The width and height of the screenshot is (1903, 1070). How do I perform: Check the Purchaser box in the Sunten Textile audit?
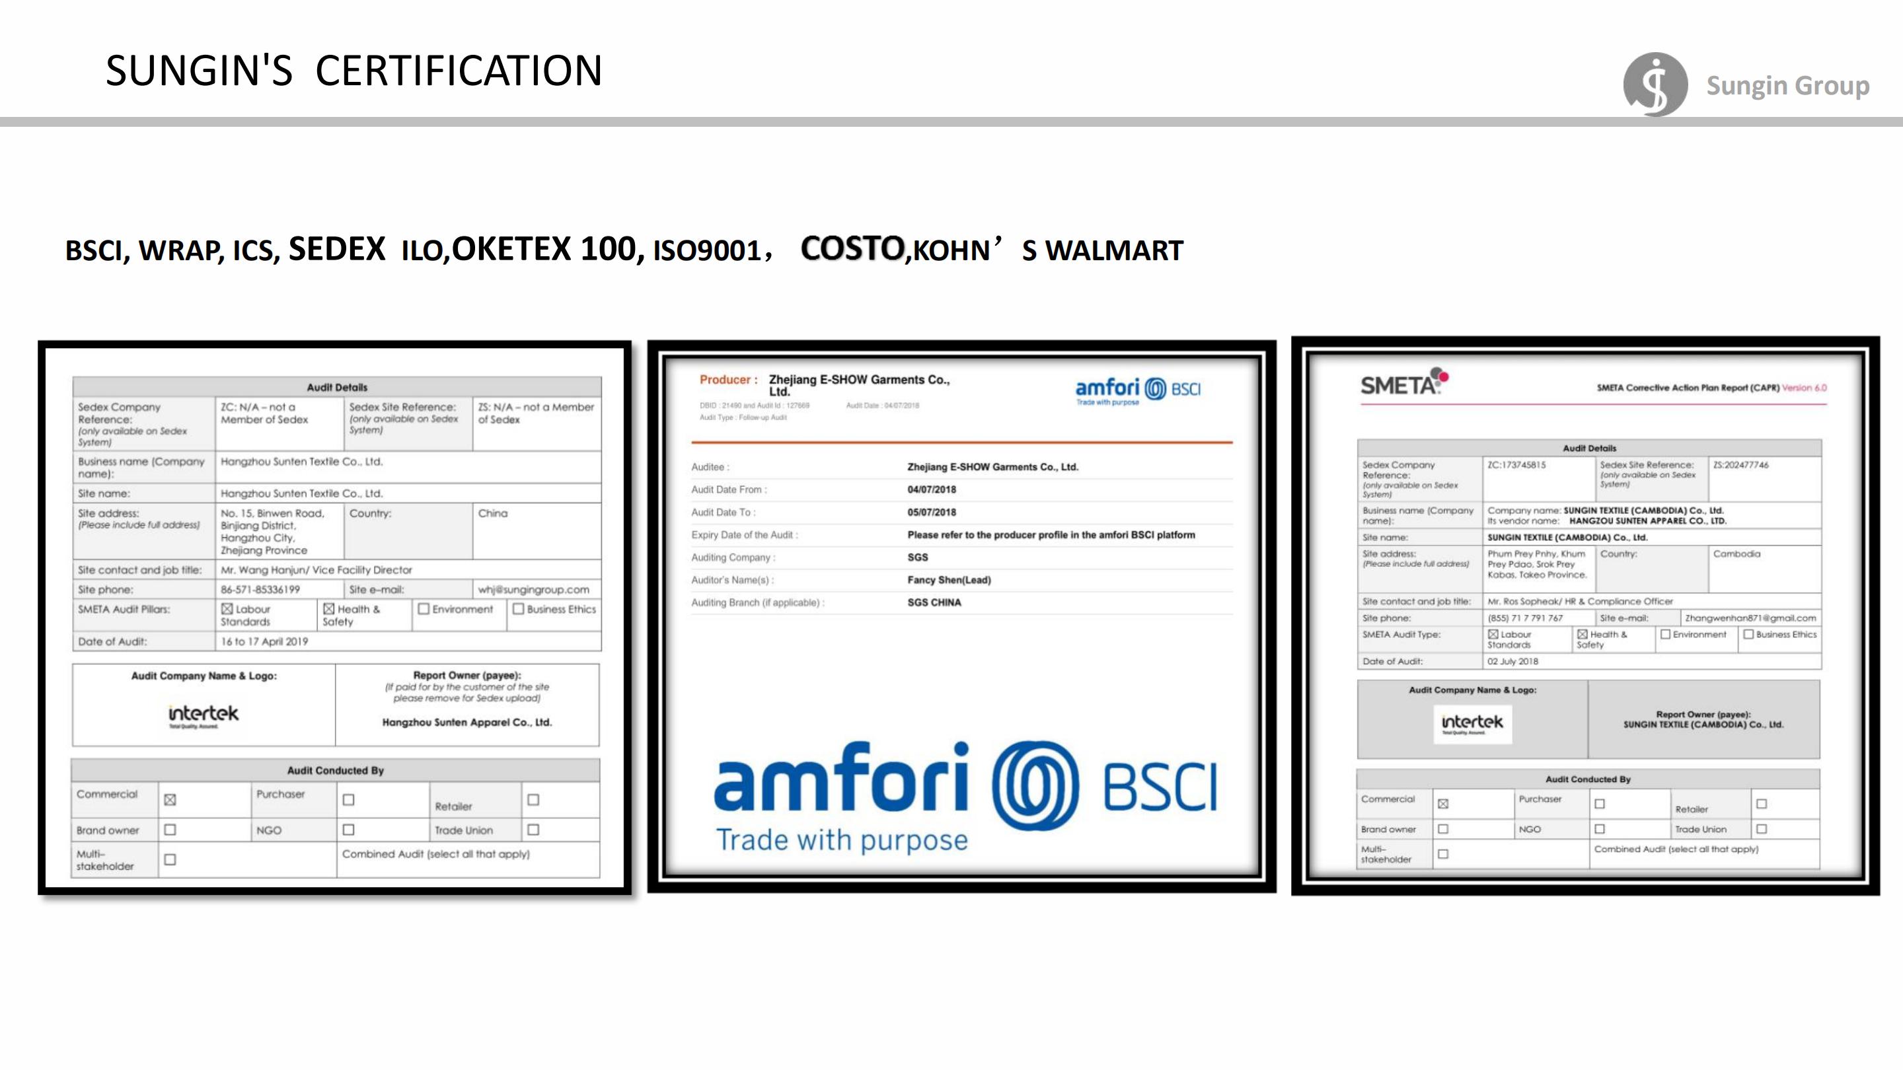pyautogui.click(x=349, y=800)
